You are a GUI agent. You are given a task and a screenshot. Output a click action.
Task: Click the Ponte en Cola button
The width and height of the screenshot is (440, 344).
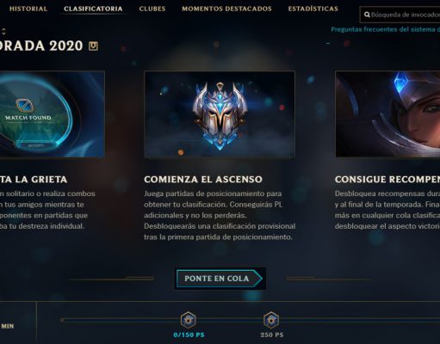pos(220,279)
